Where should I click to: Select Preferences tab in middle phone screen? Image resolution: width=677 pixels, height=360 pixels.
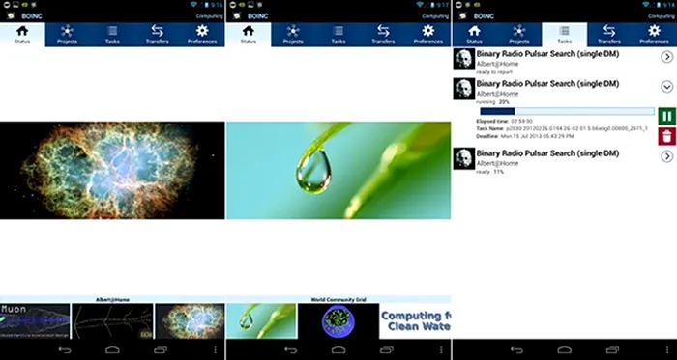coord(428,35)
